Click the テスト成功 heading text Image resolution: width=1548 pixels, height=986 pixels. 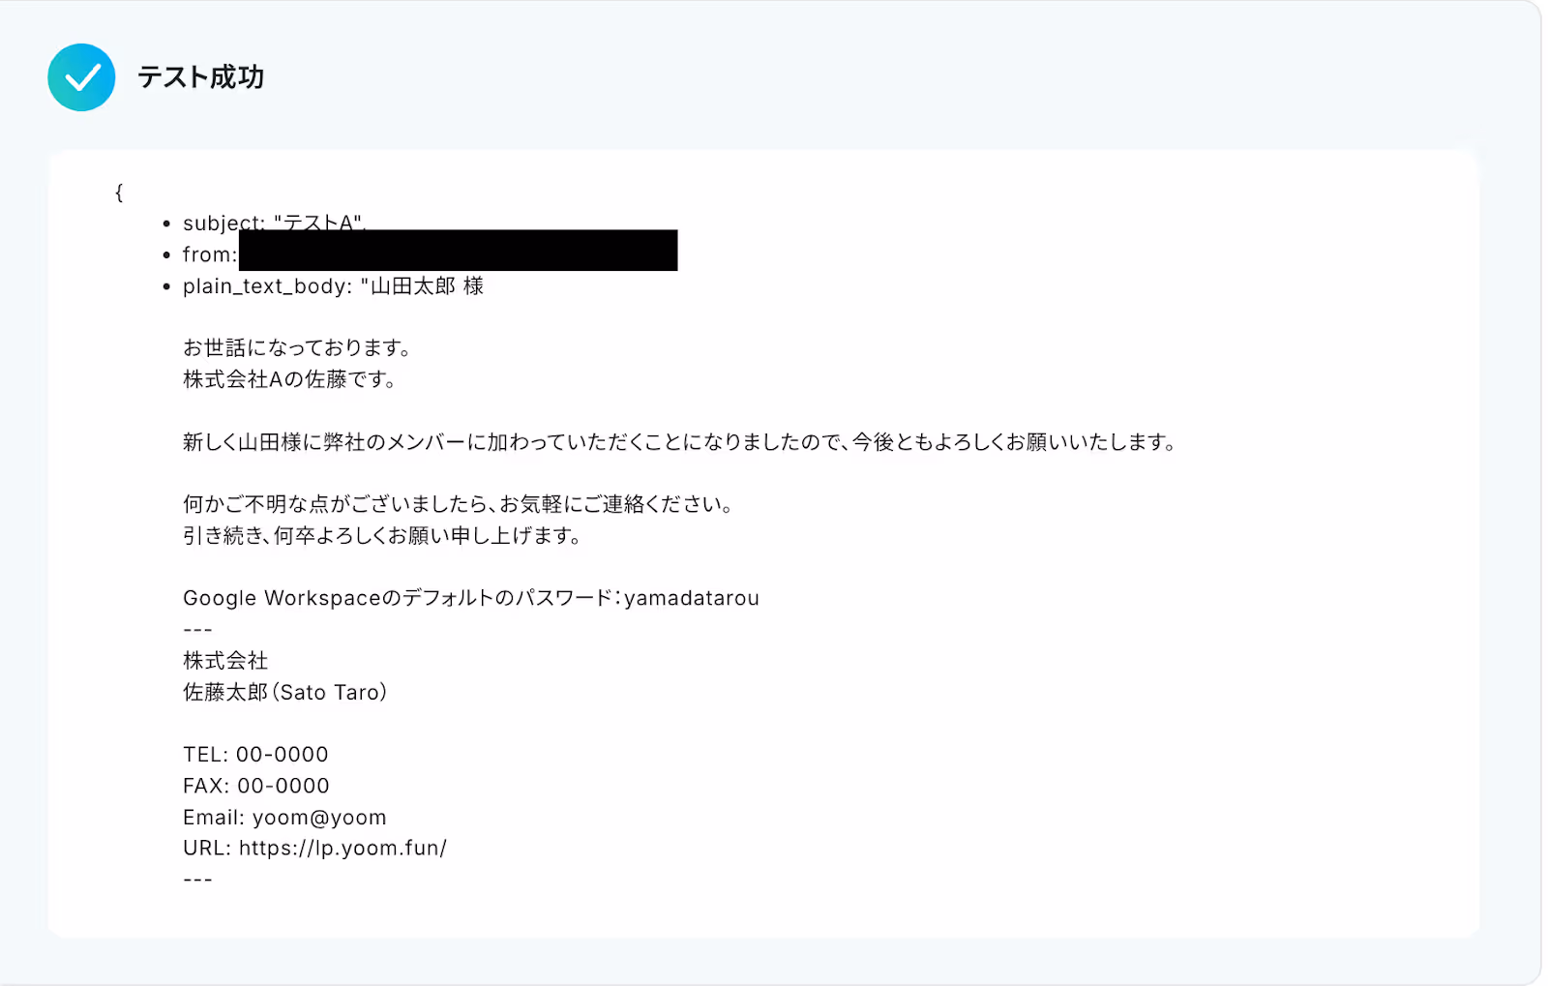click(200, 77)
